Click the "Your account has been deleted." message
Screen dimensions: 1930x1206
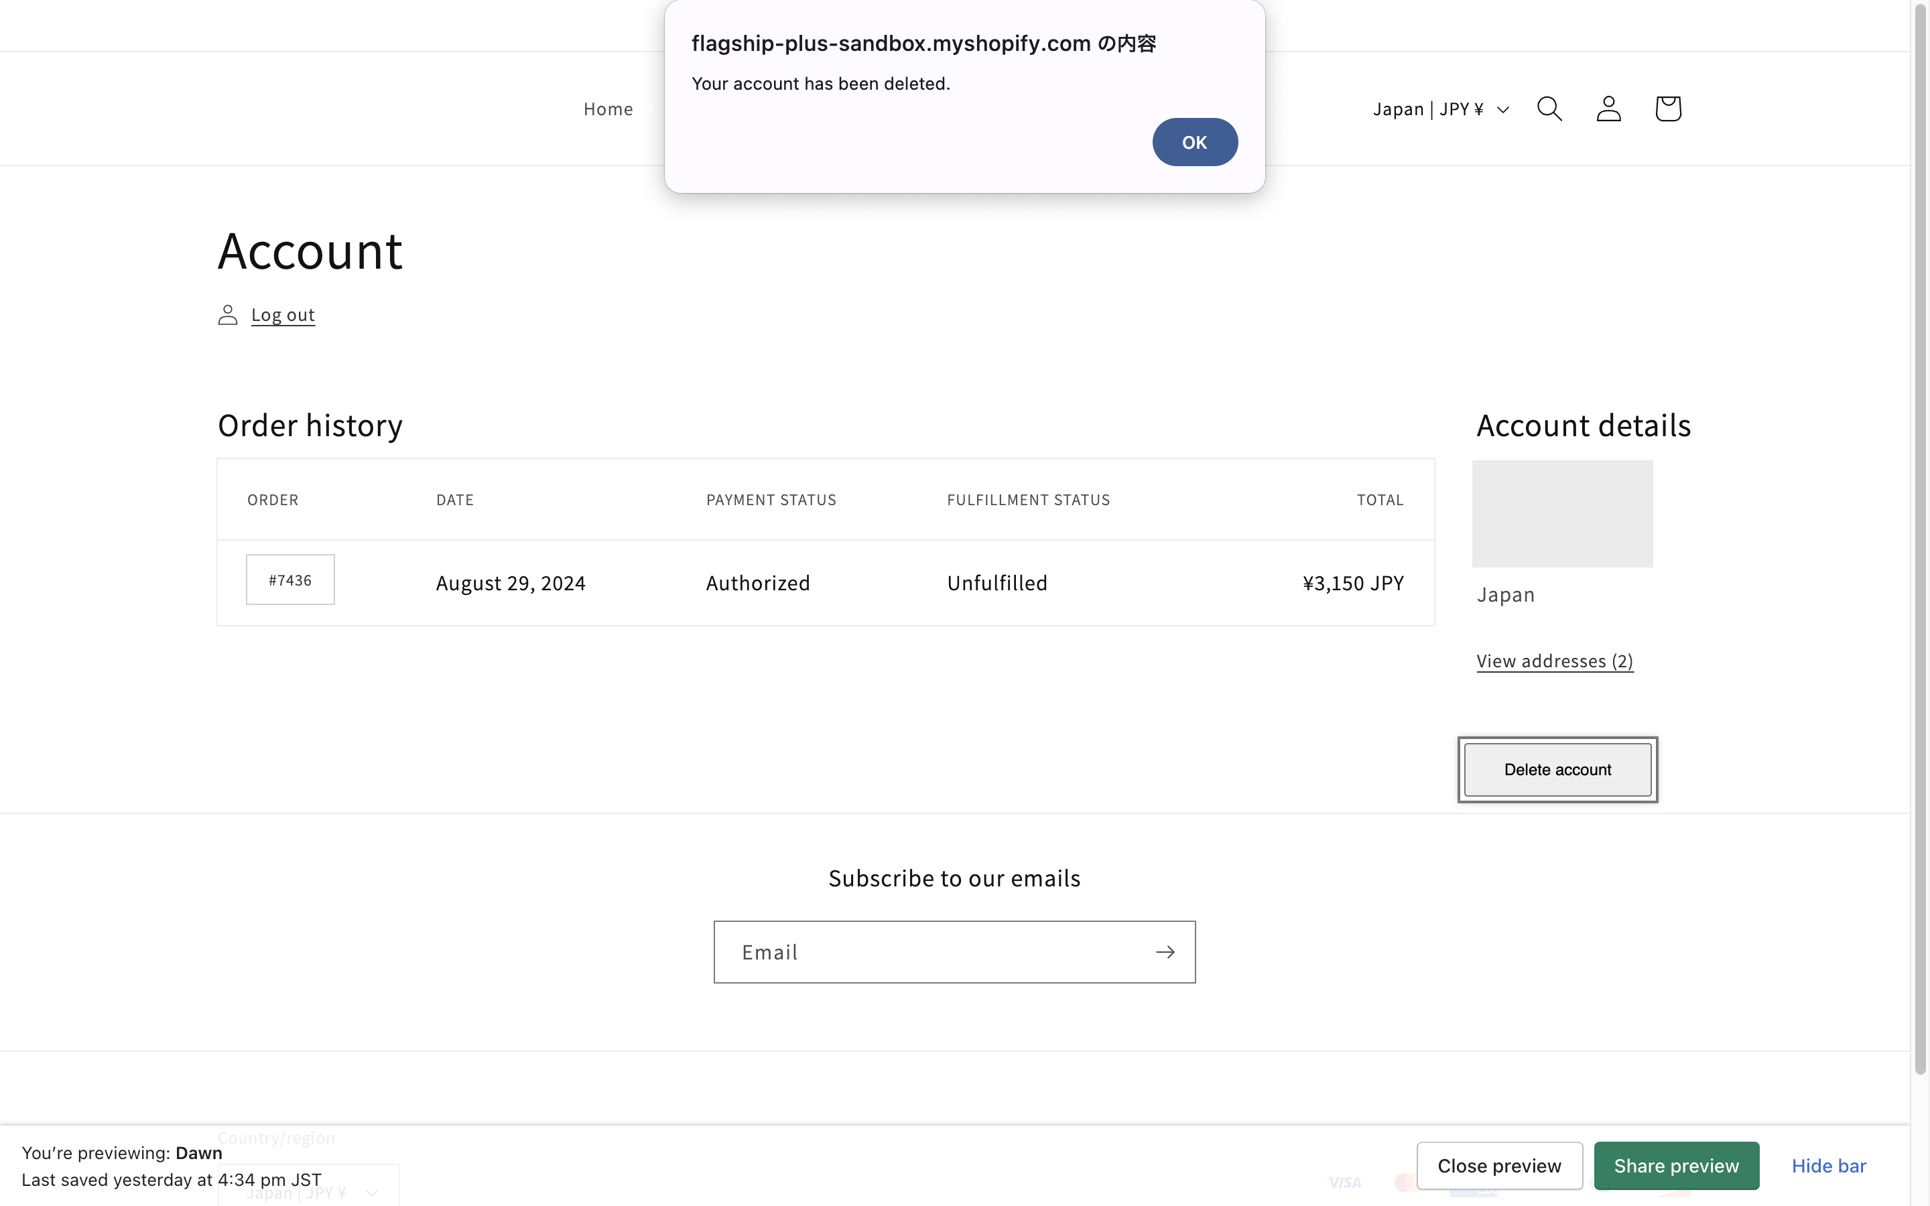tap(821, 84)
